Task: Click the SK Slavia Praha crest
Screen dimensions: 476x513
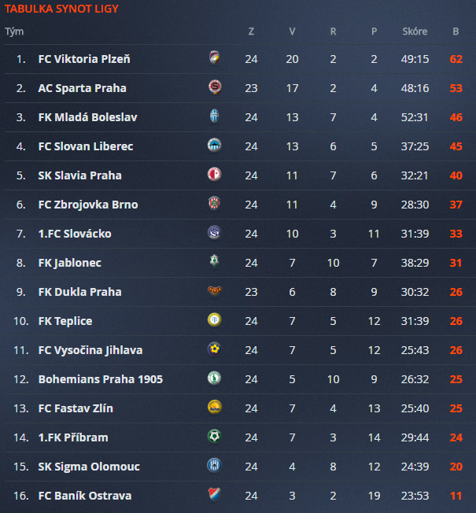Action: pyautogui.click(x=215, y=175)
